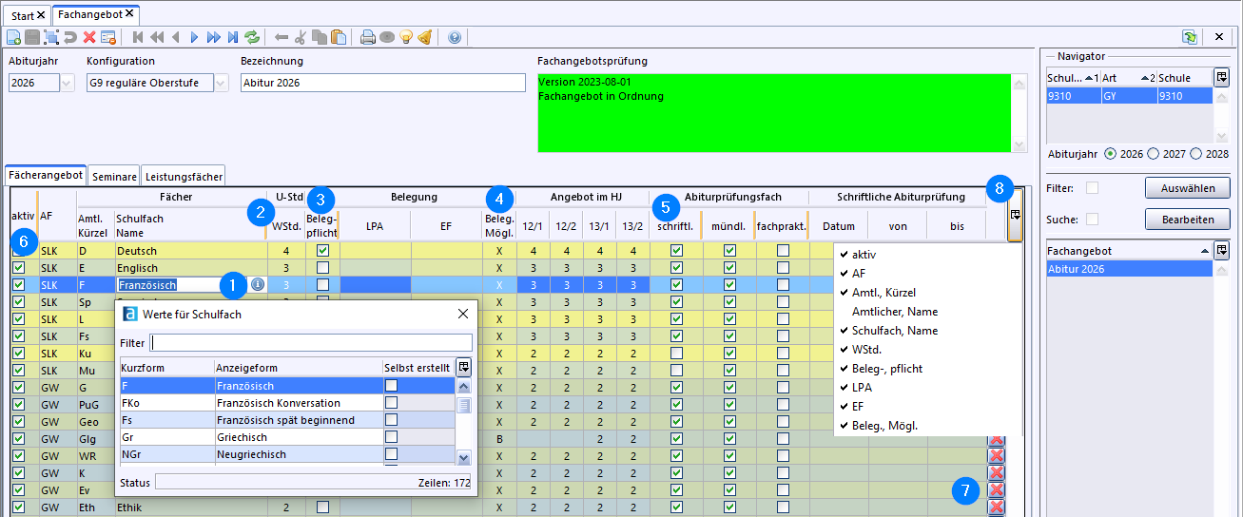Enable the Filter checkbox in the Navigator
1243x517 pixels.
pos(1092,188)
